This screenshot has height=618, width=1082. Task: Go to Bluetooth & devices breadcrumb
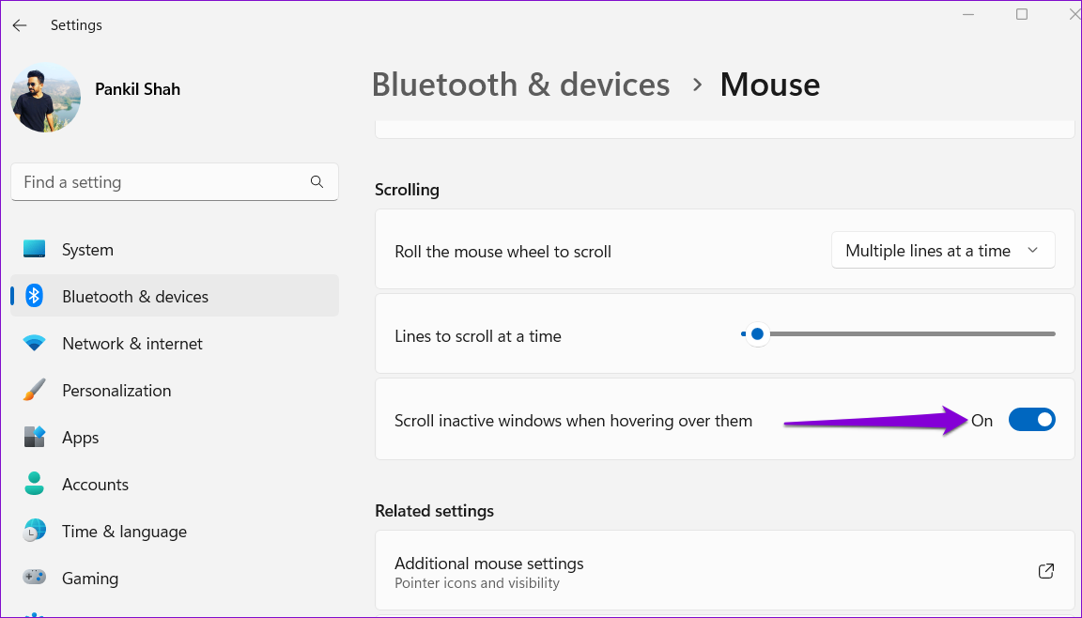(x=521, y=85)
